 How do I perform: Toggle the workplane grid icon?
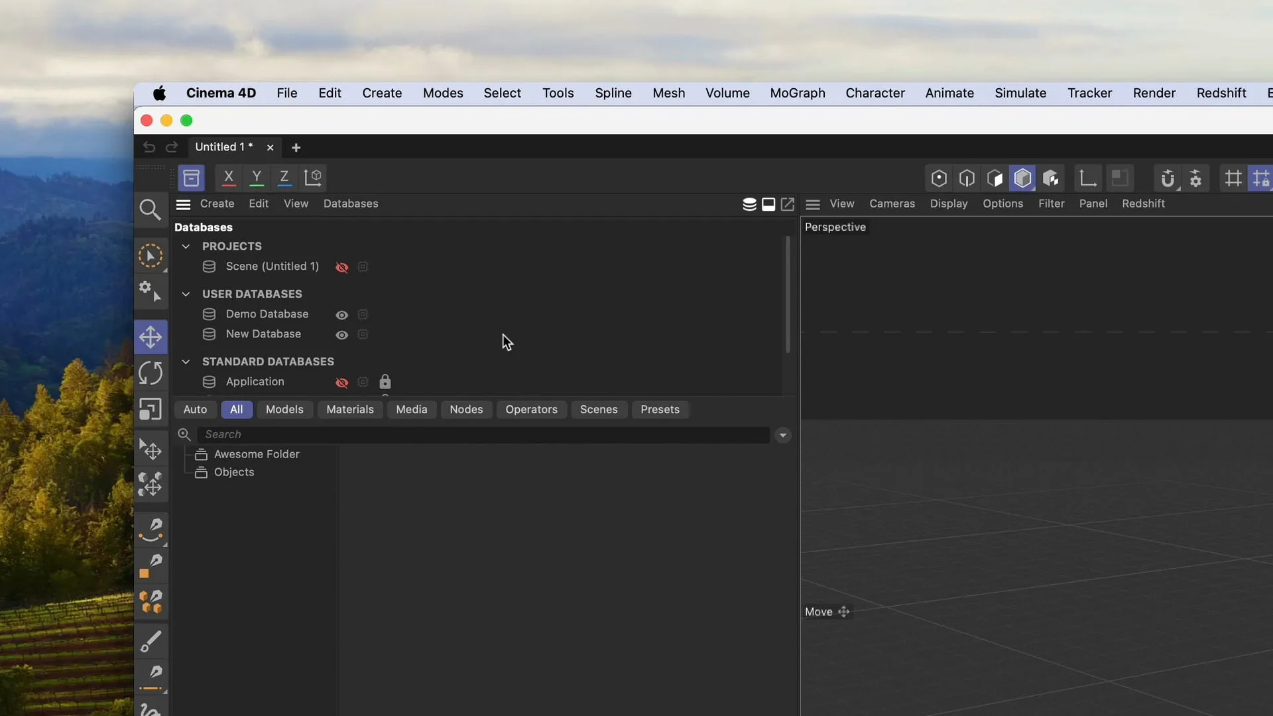point(1233,178)
